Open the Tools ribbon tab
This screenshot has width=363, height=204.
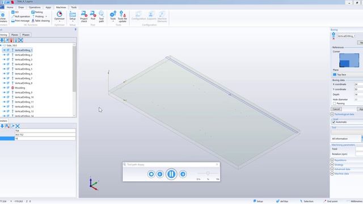click(74, 7)
